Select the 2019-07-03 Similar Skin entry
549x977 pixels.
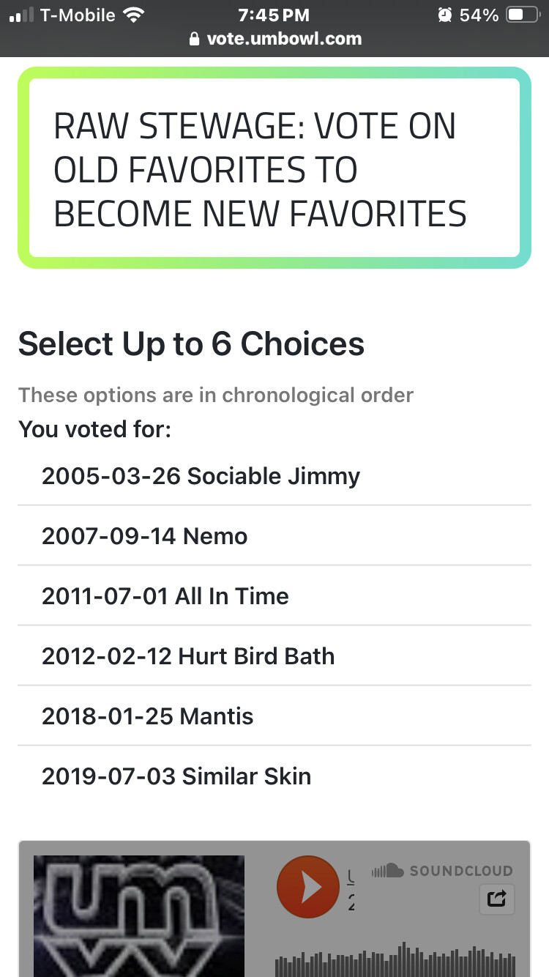(176, 776)
